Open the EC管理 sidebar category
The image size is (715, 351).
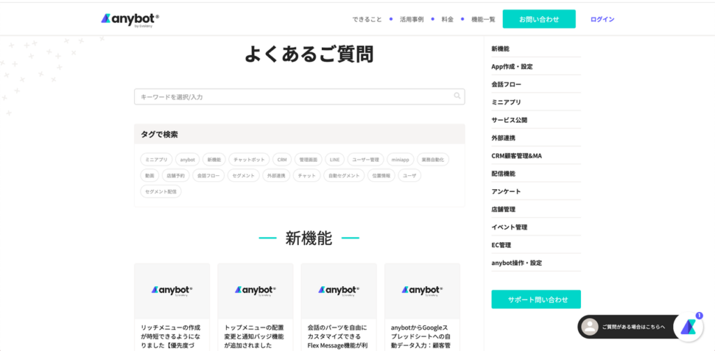click(501, 245)
